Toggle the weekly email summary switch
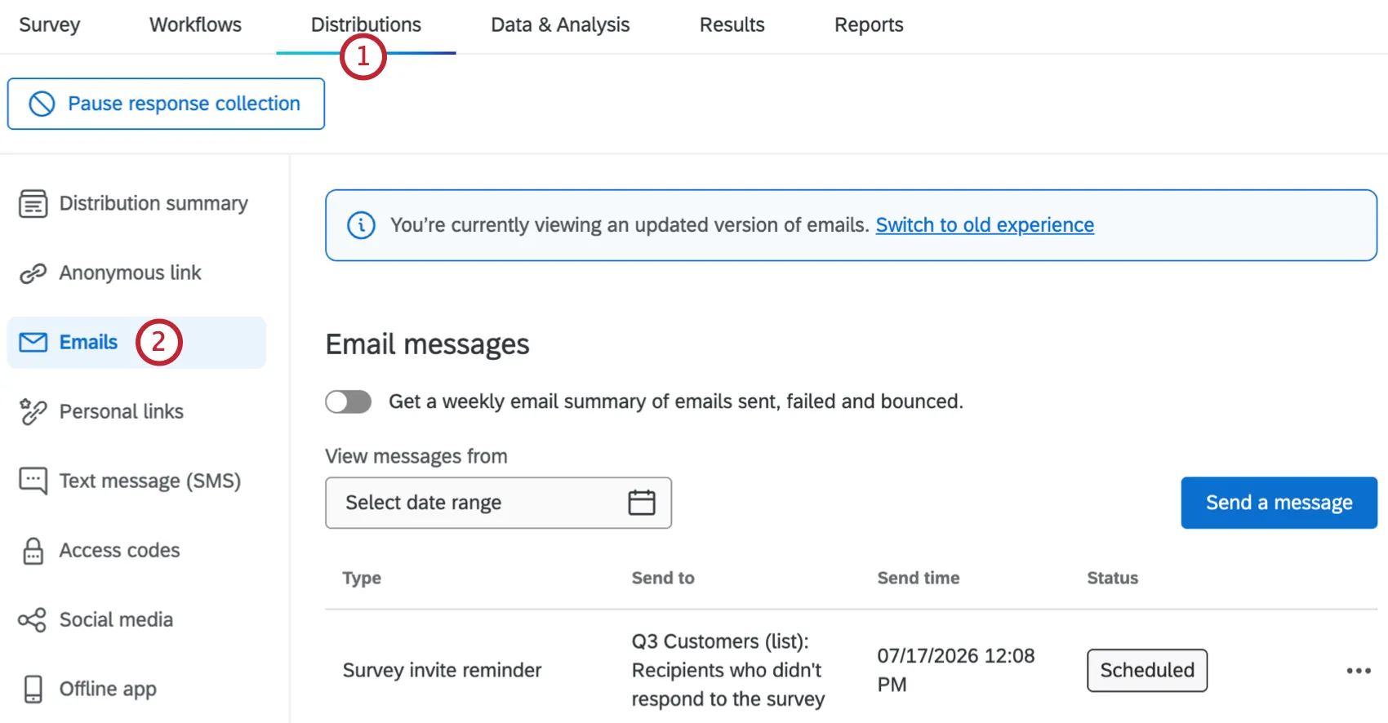Image resolution: width=1388 pixels, height=723 pixels. point(349,401)
